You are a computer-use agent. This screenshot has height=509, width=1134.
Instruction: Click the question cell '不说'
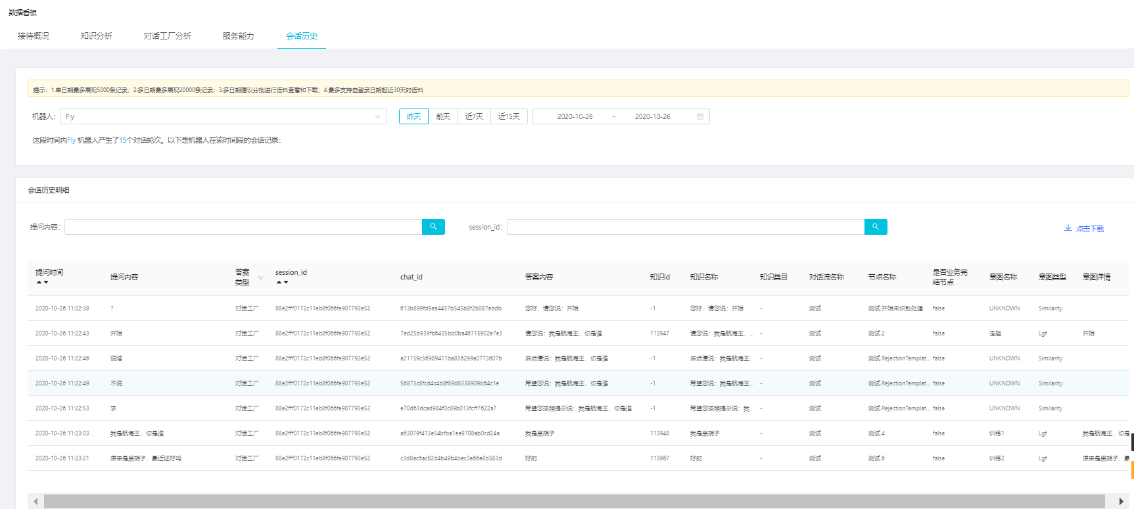pos(116,383)
